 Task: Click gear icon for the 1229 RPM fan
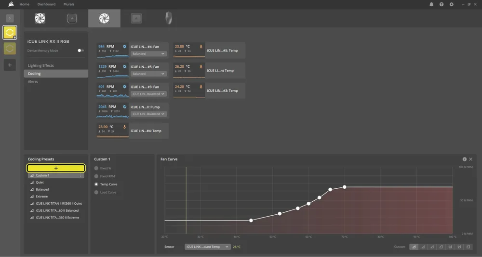coord(124,66)
